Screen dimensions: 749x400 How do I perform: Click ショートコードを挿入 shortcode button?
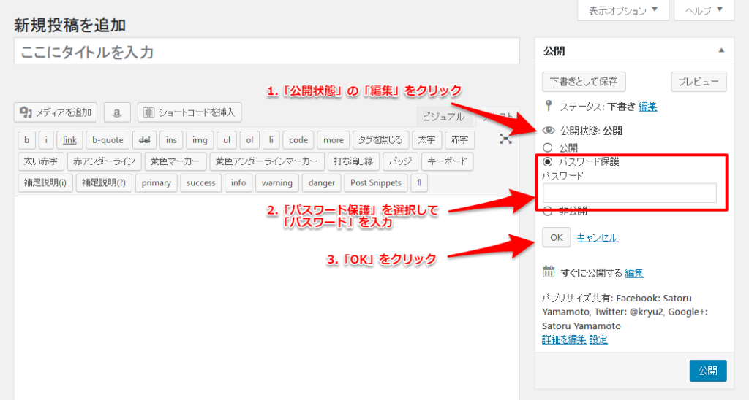(x=189, y=112)
